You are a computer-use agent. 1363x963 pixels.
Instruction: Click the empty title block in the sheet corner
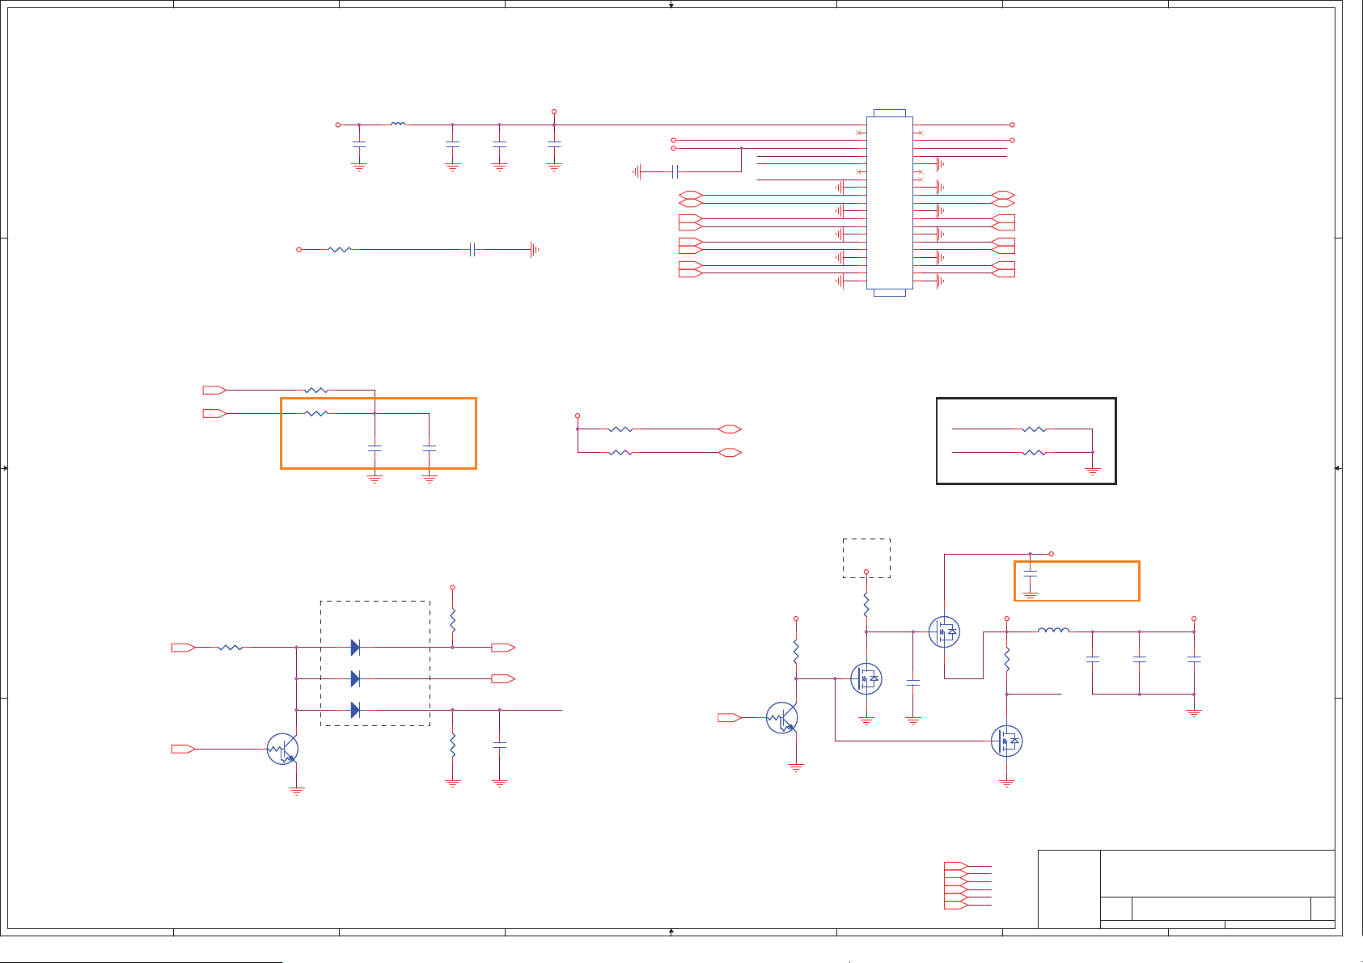tap(1187, 889)
